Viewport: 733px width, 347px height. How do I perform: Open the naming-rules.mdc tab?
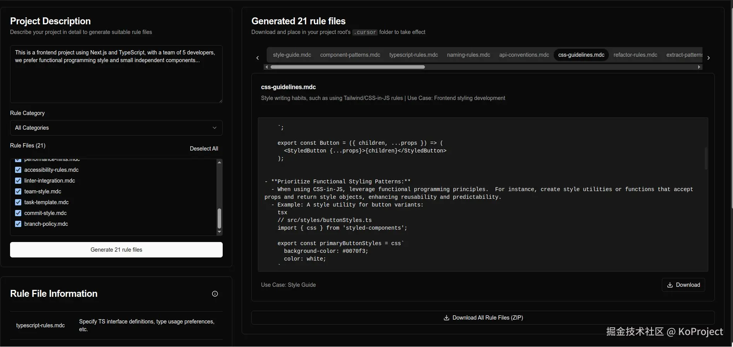click(468, 55)
